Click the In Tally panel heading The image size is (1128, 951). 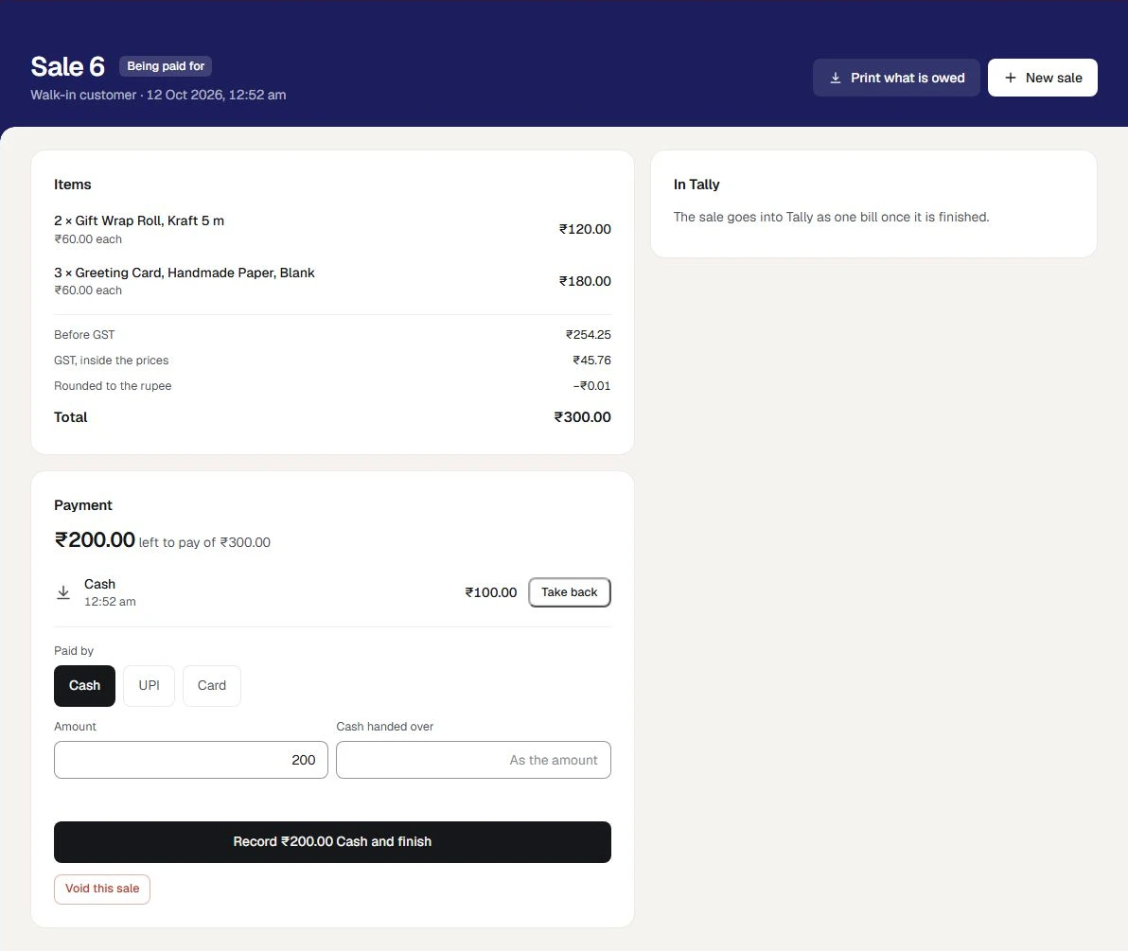pyautogui.click(x=696, y=185)
